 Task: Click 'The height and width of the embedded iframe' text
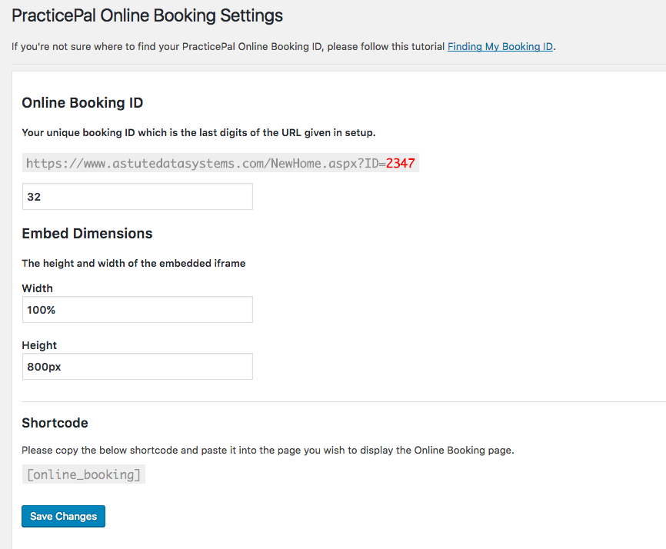point(134,263)
